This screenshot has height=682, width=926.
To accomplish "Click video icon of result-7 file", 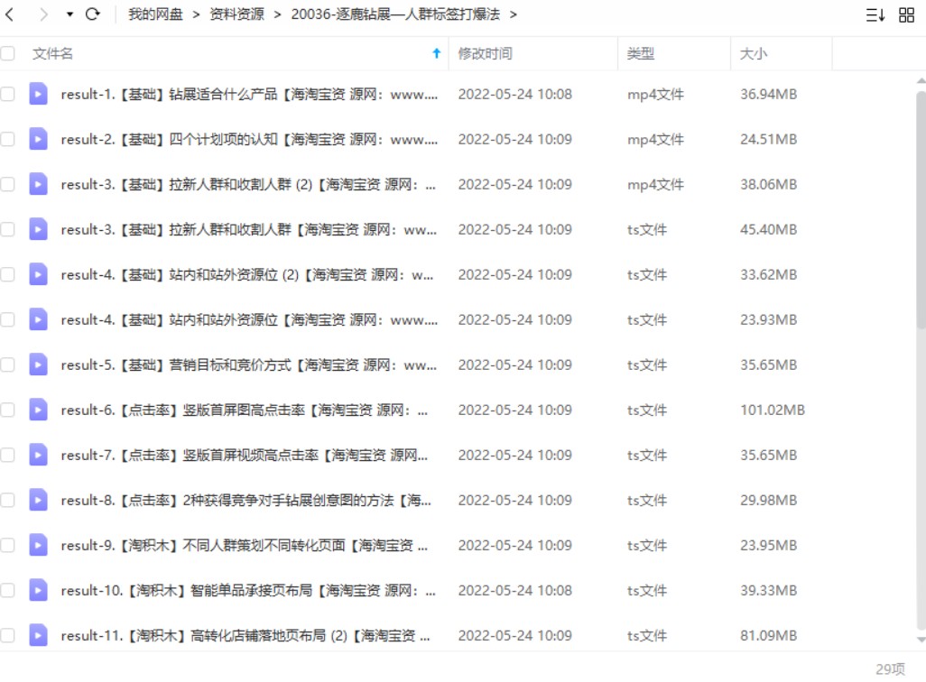I will 39,456.
